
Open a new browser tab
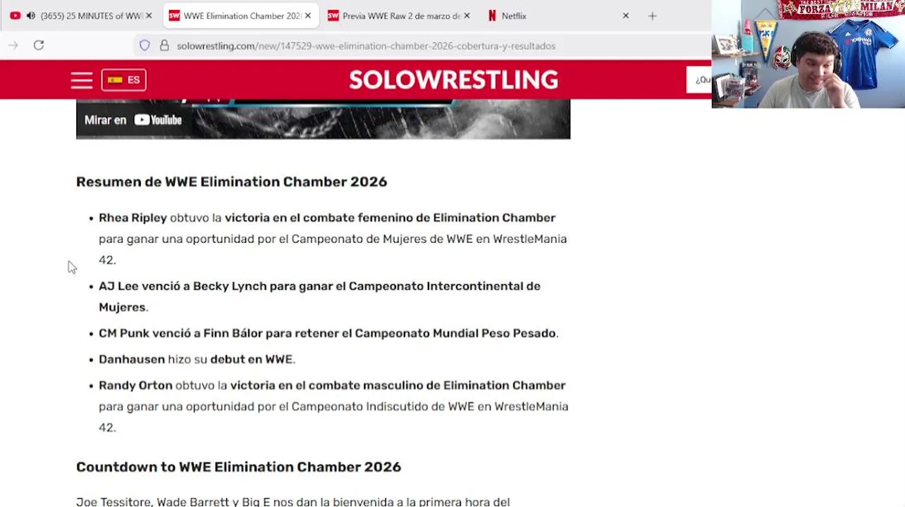point(652,15)
